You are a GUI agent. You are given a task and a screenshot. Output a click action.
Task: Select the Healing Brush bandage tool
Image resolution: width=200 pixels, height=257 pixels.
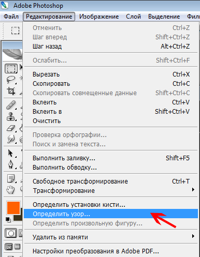pyautogui.click(x=11, y=105)
